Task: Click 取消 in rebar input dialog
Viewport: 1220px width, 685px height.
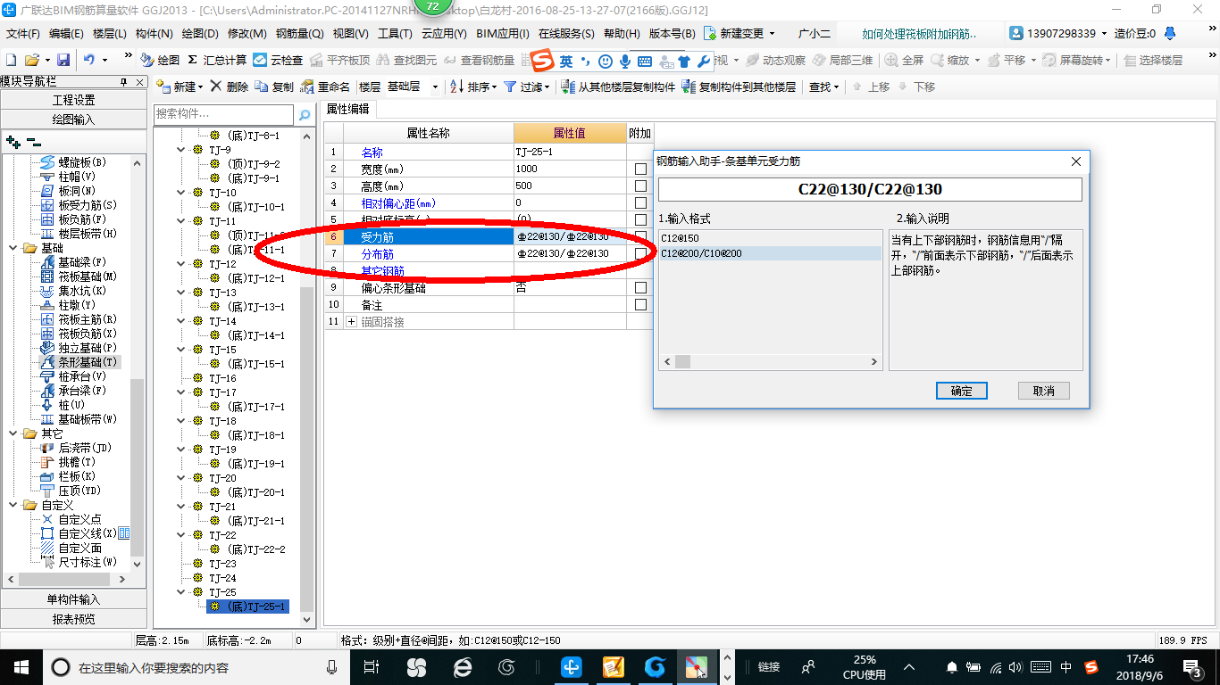Action: click(x=1043, y=391)
